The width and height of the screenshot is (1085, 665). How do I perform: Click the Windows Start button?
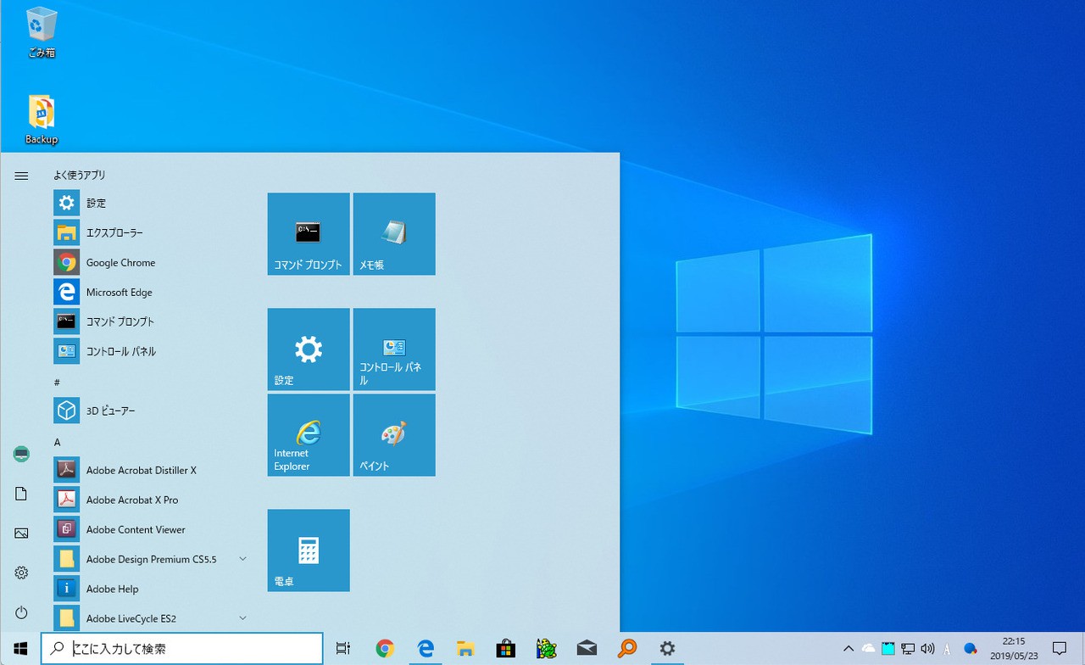point(20,649)
